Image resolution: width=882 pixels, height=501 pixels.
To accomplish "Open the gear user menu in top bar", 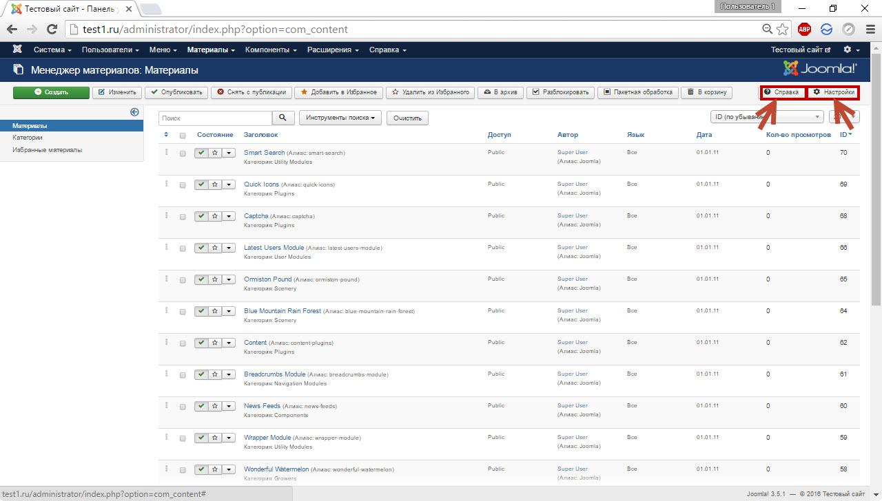I will click(x=851, y=50).
